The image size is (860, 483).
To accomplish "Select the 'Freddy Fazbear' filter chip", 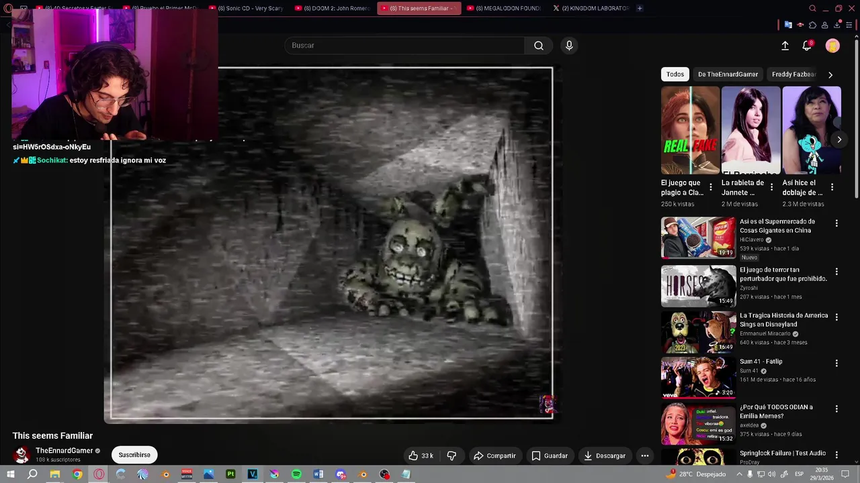I will point(794,74).
